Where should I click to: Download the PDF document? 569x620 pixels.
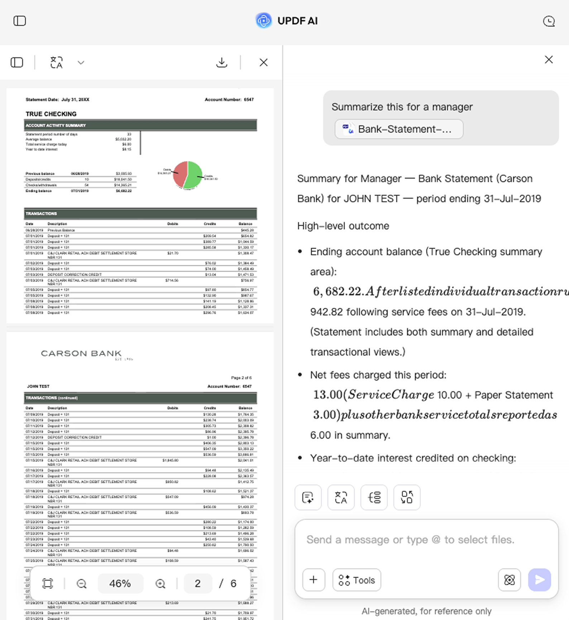pyautogui.click(x=222, y=62)
